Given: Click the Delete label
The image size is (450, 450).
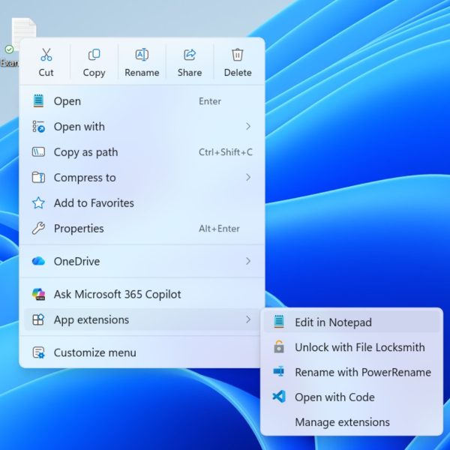Looking at the screenshot, I should tap(238, 73).
